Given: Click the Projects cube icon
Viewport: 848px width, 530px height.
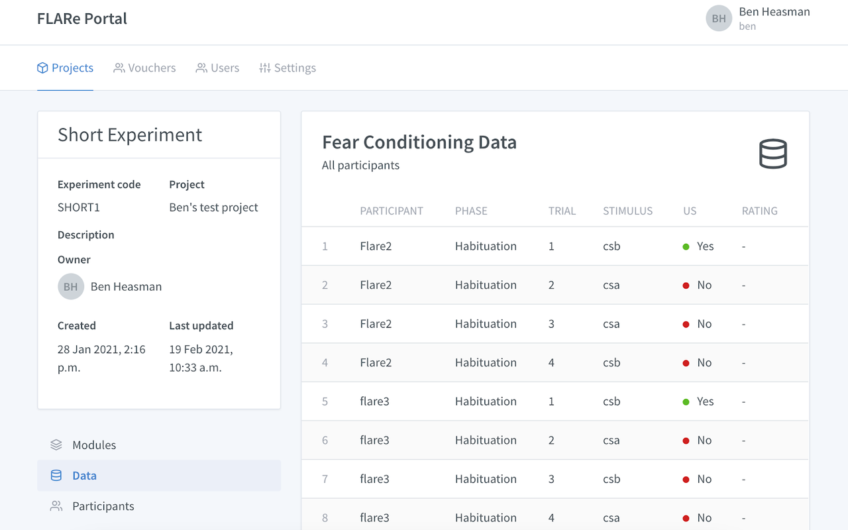Looking at the screenshot, I should coord(42,68).
